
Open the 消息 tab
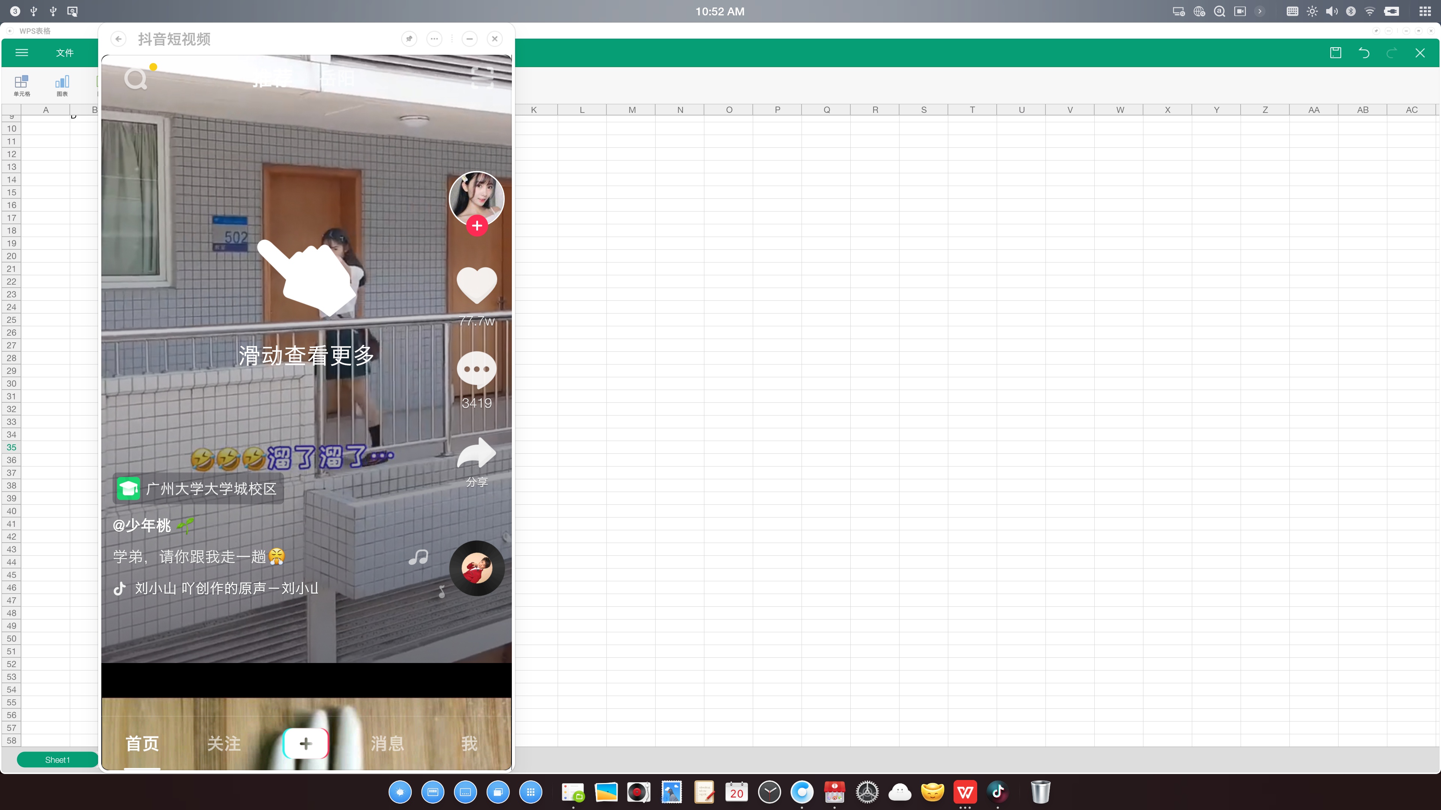pos(387,744)
